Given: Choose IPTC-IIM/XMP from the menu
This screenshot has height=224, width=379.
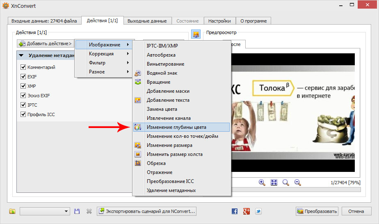Looking at the screenshot, I should pyautogui.click(x=181, y=46).
